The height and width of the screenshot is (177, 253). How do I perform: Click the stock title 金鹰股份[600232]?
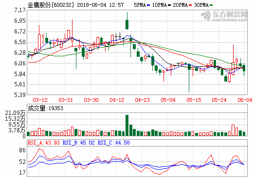coord(51,5)
